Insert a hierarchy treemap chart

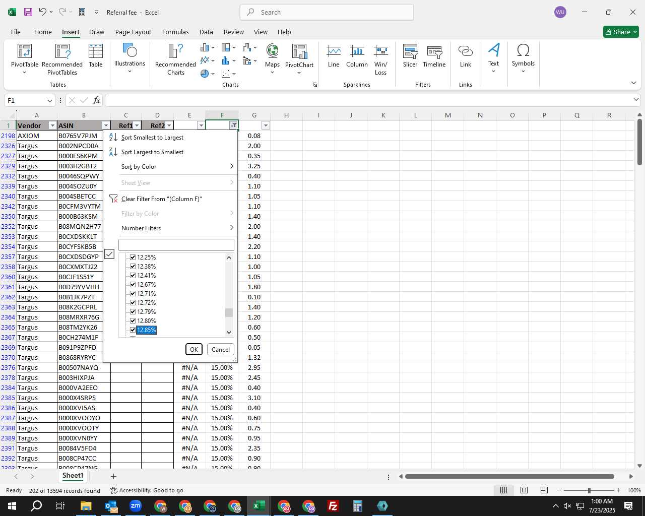(x=228, y=47)
